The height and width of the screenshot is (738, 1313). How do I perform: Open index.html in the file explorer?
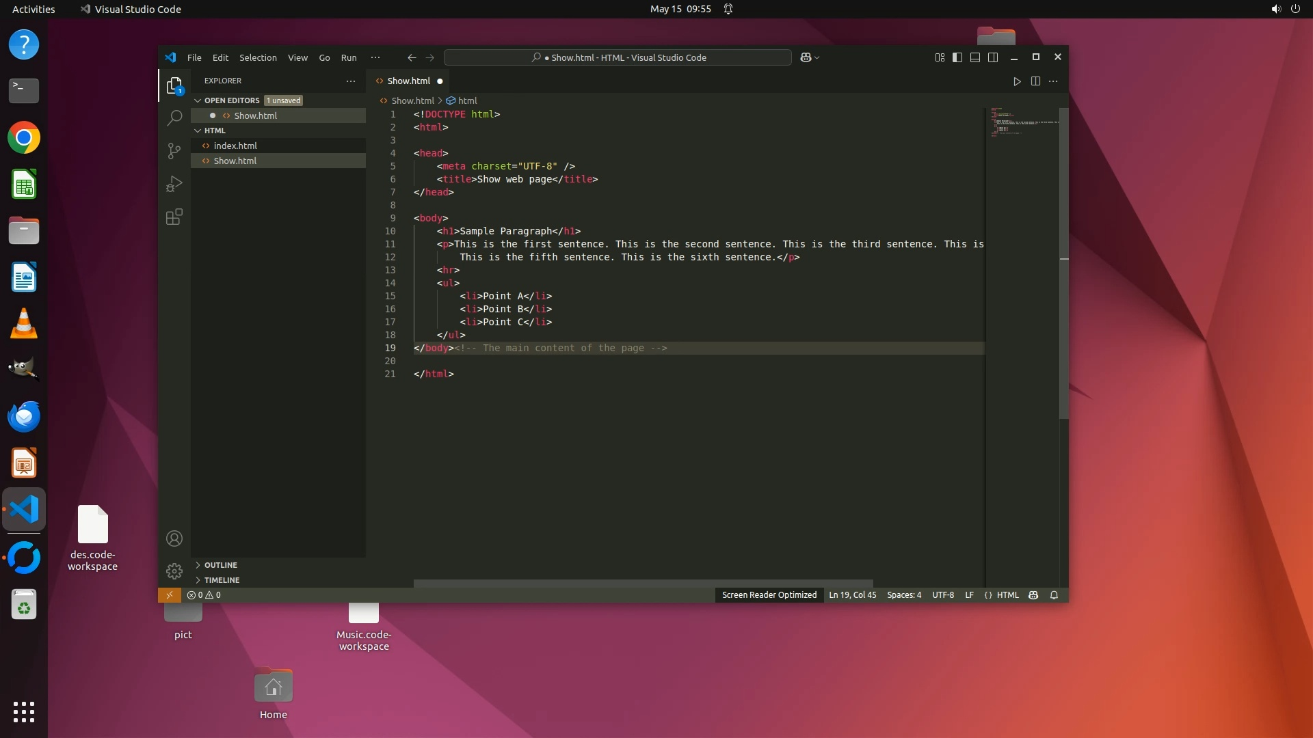(x=235, y=146)
